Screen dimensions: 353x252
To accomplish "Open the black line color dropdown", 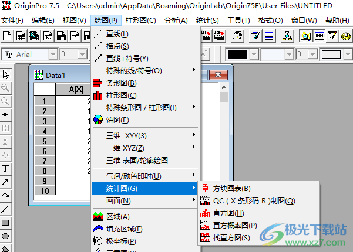I will tap(254, 55).
